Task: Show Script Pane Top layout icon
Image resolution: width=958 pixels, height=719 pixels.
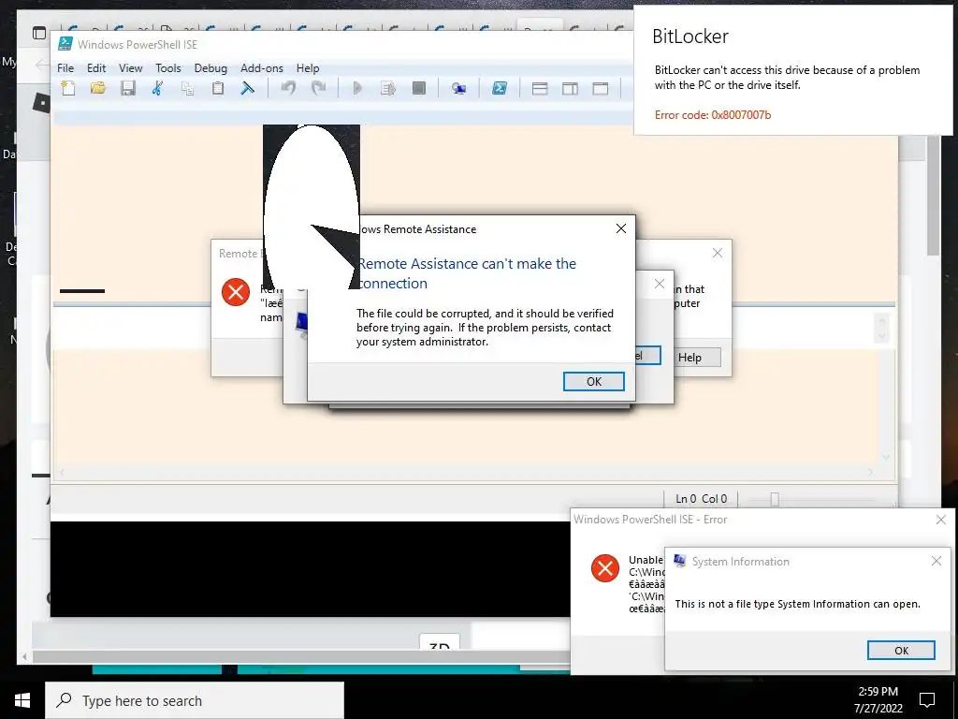Action: click(x=540, y=89)
